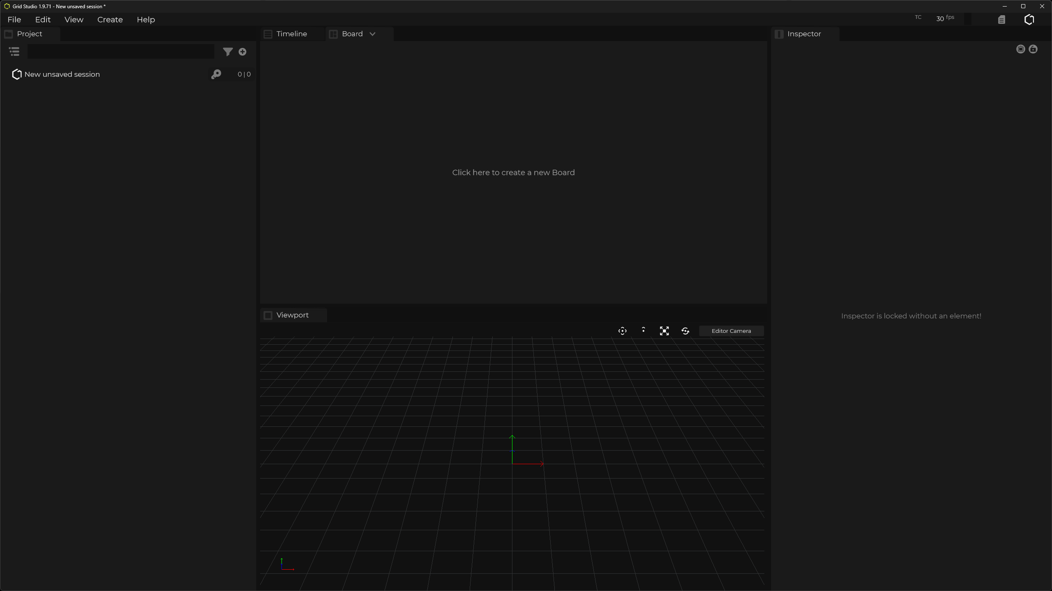Open the Editor Camera dropdown
Screen dimensions: 1052x591
pyautogui.click(x=731, y=331)
